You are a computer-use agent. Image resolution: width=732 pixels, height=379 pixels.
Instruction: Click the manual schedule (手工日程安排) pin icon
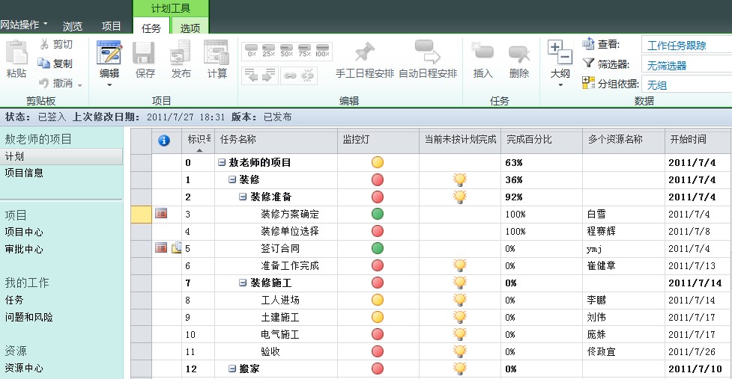tap(364, 53)
